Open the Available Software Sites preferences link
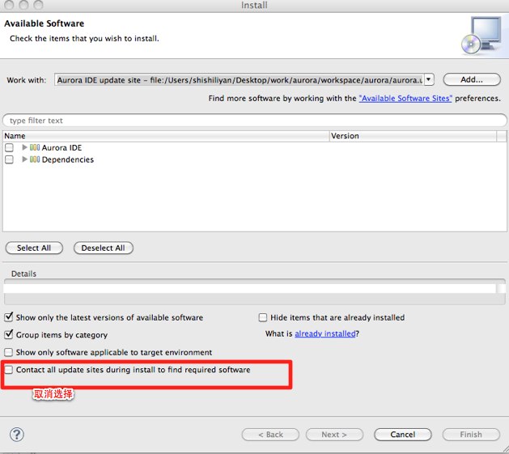This screenshot has width=509, height=454. (x=405, y=98)
